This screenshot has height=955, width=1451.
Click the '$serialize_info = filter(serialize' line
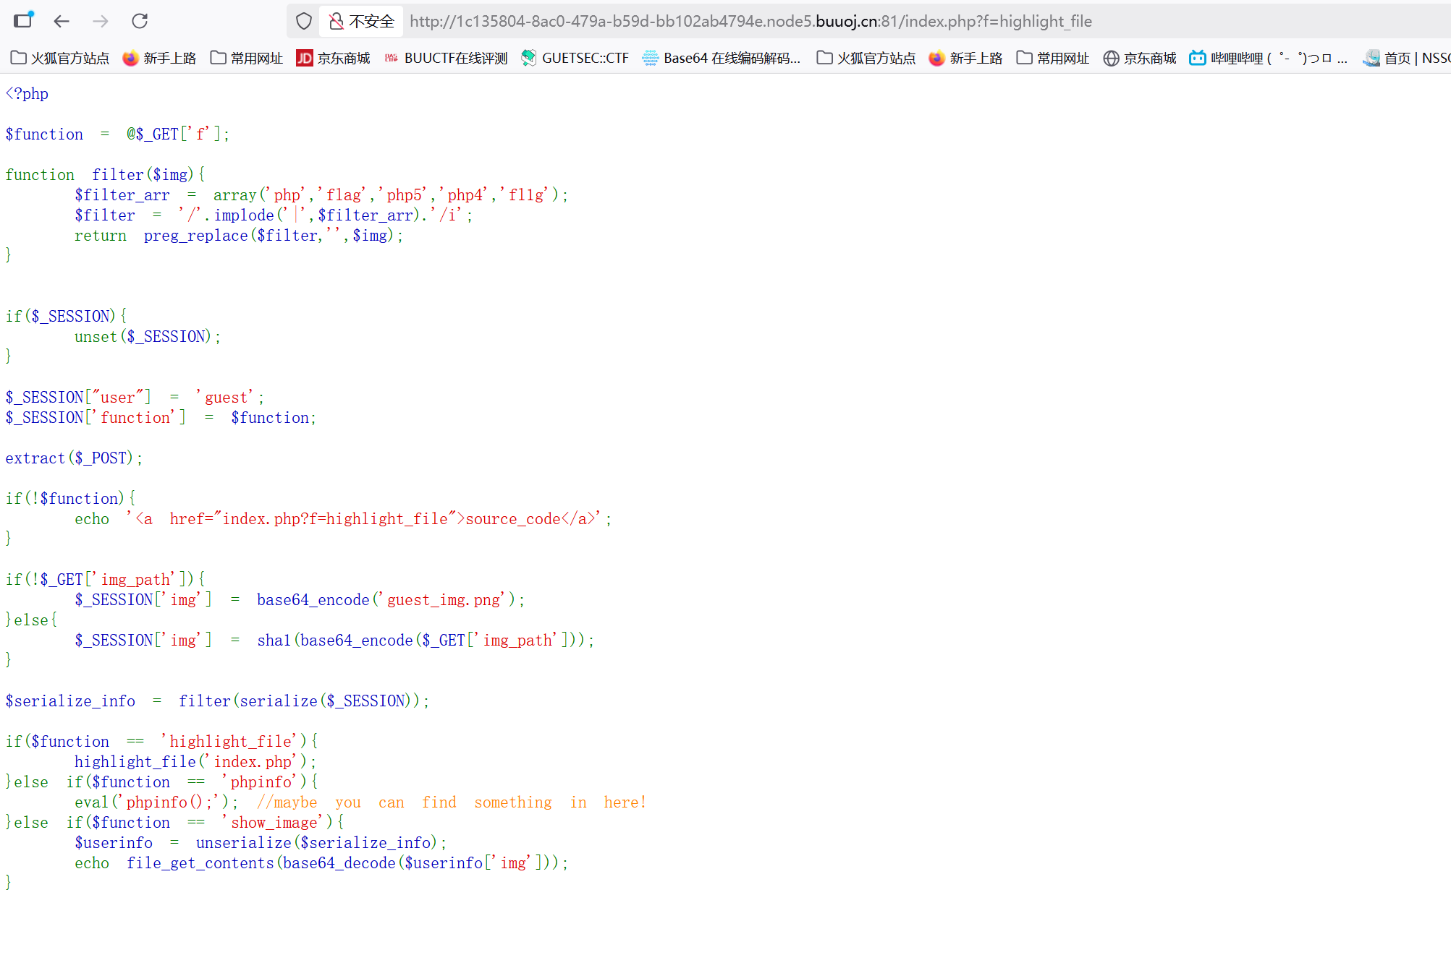click(x=217, y=701)
